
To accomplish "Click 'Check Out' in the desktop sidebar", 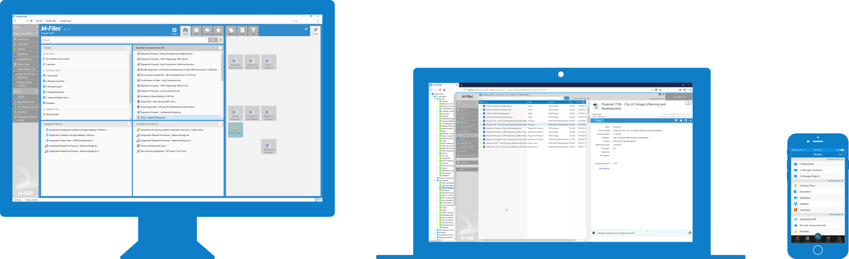I will click(23, 39).
